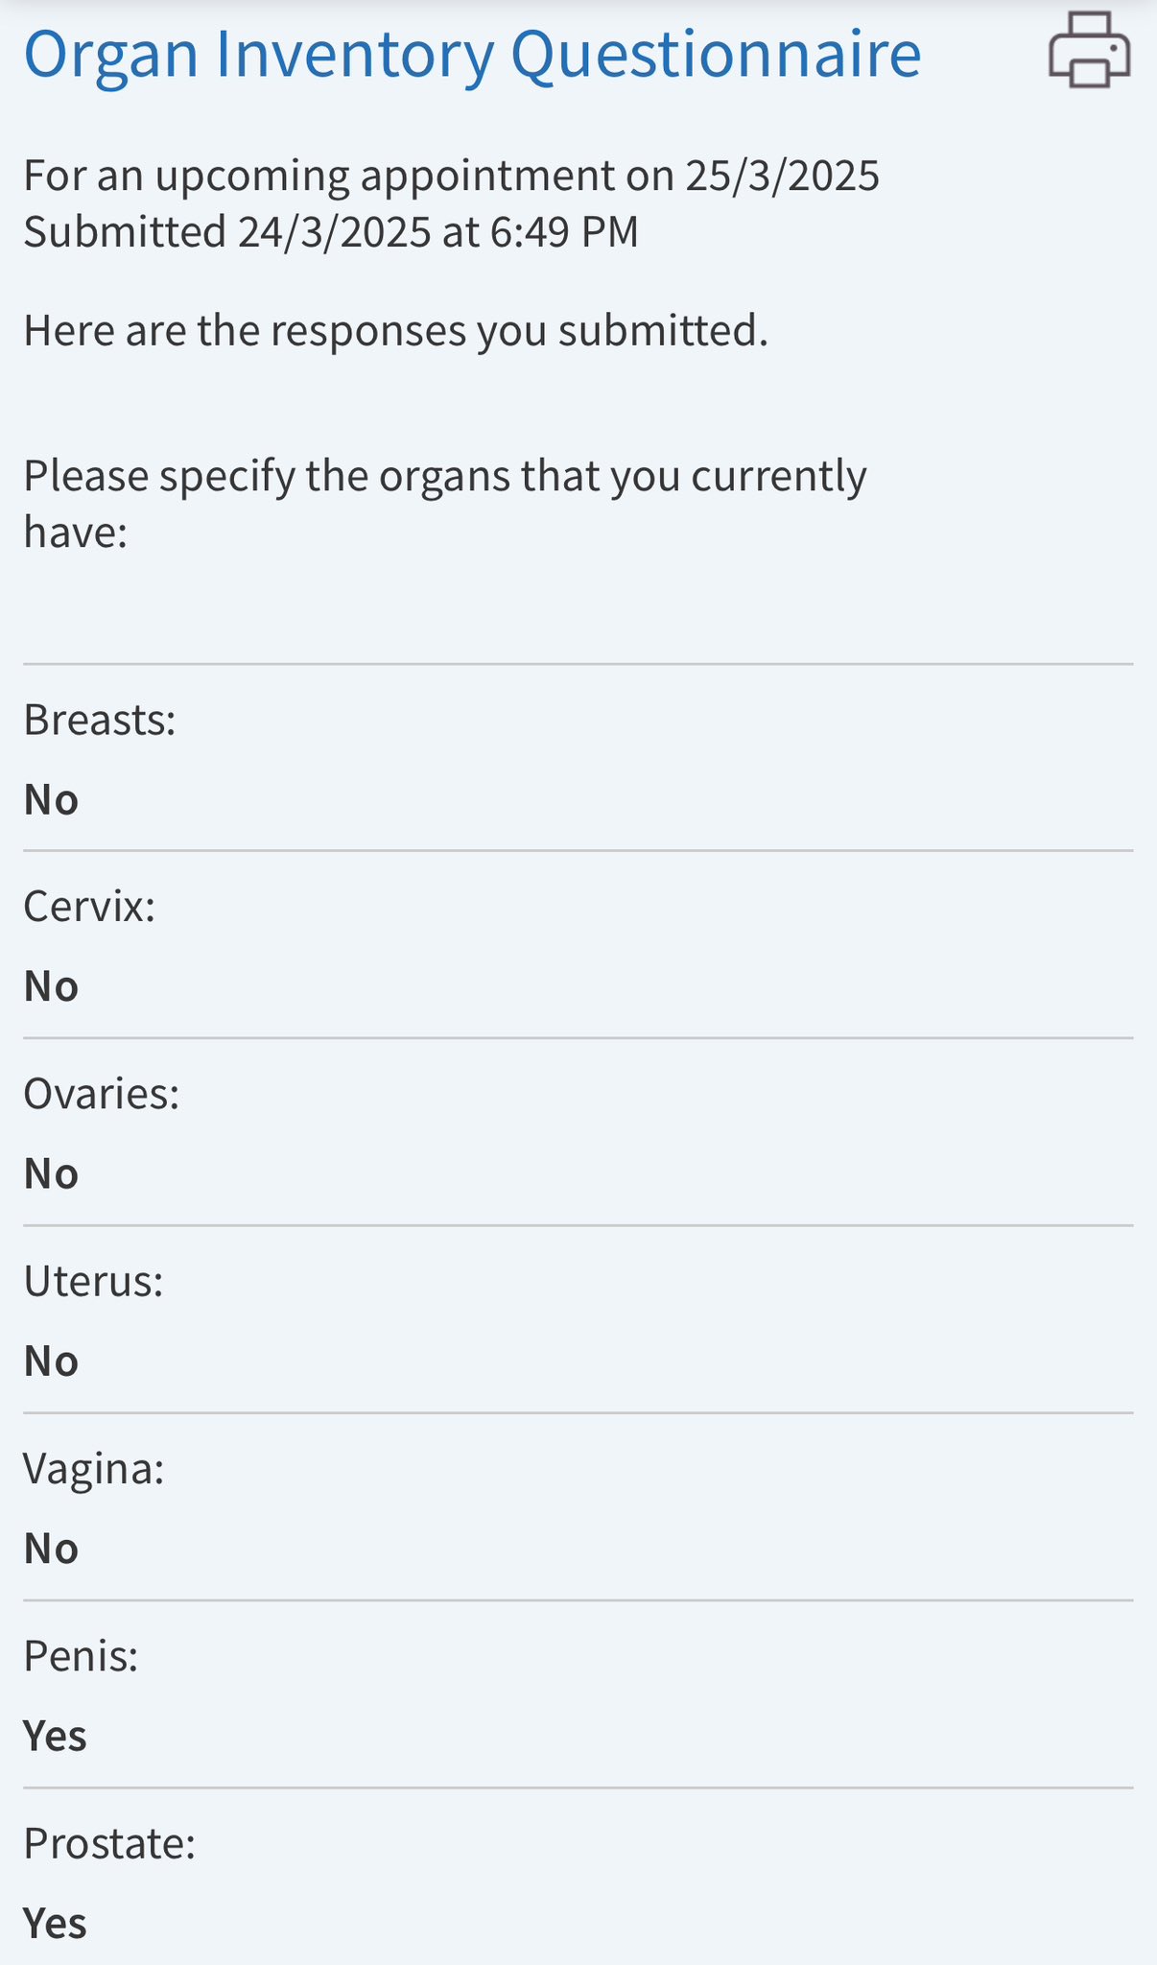The width and height of the screenshot is (1157, 1965).
Task: Click the 'Here are the responses you submitted' text
Action: tap(395, 330)
